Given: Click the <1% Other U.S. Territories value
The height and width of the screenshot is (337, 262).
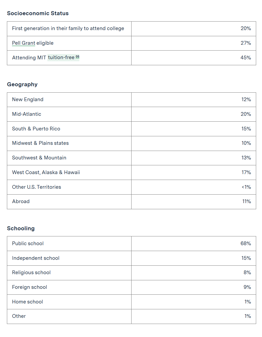Looking at the screenshot, I should pyautogui.click(x=246, y=187).
